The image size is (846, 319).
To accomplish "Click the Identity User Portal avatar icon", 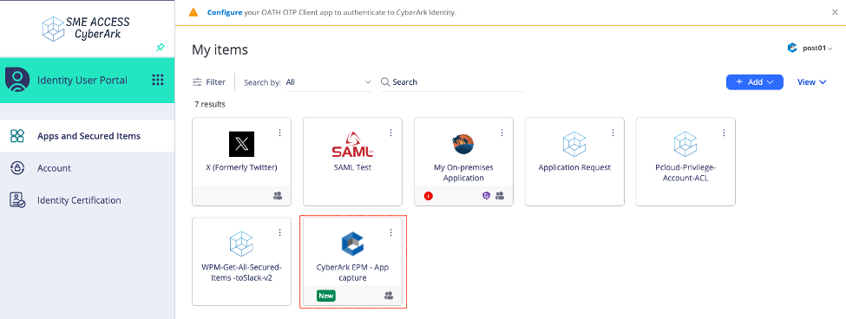I will [17, 80].
